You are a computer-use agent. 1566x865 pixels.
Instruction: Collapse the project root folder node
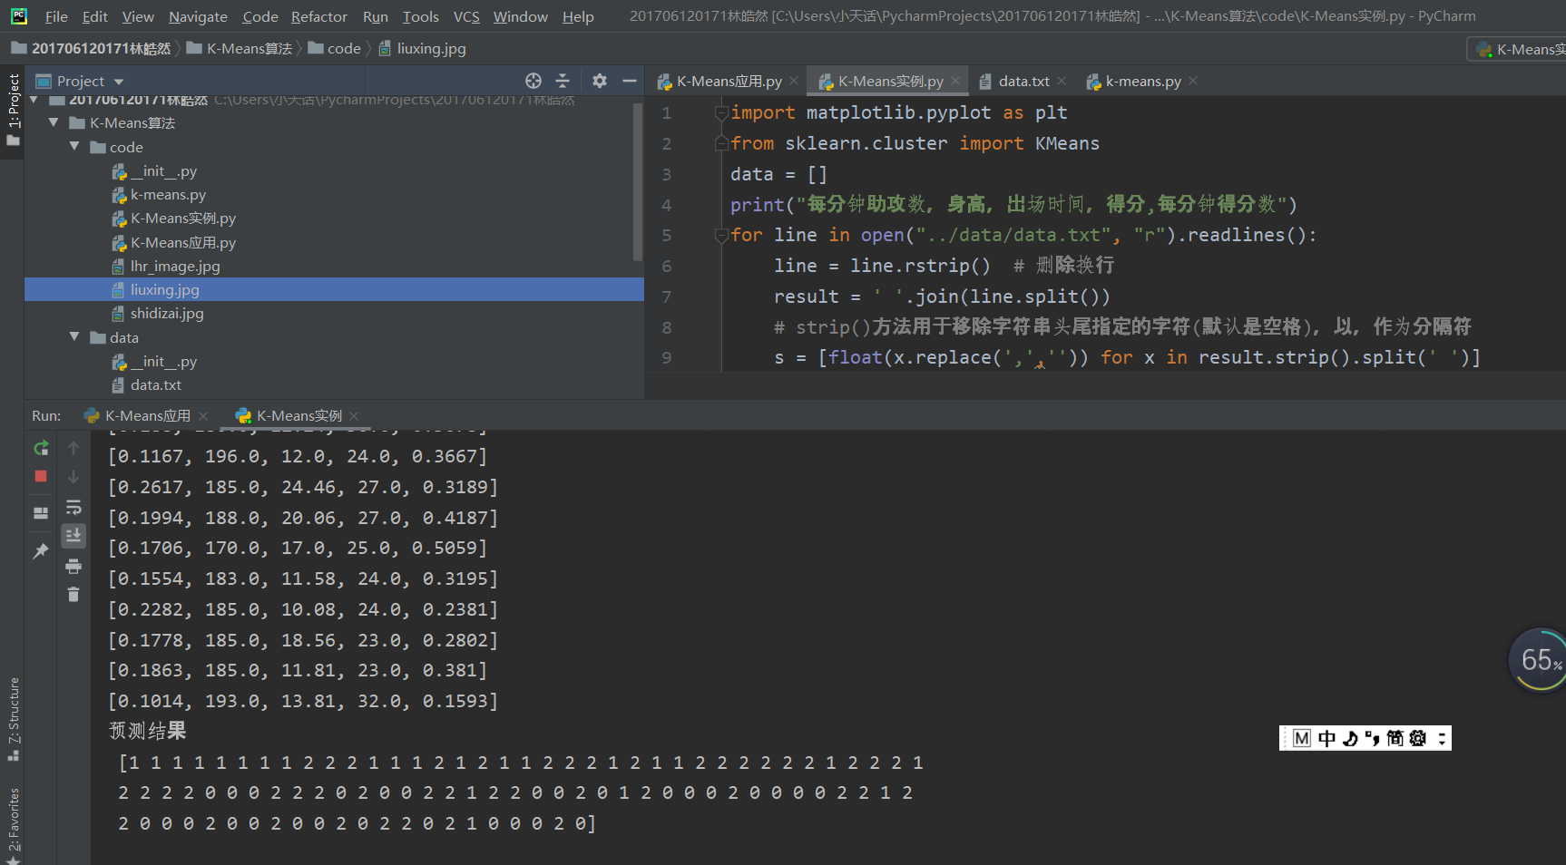click(34, 100)
